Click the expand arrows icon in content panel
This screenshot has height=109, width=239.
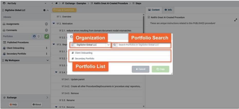pos(235,20)
